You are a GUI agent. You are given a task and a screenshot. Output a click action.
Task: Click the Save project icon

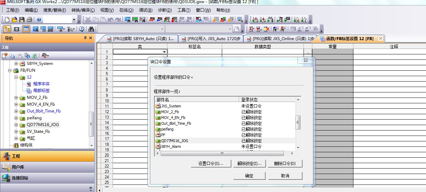coord(22,20)
